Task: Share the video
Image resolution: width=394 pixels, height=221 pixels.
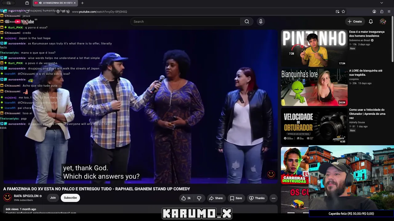Action: pos(216,198)
